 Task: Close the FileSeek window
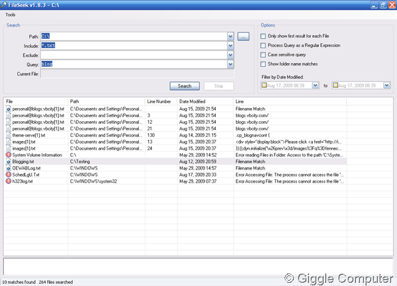tap(392, 5)
